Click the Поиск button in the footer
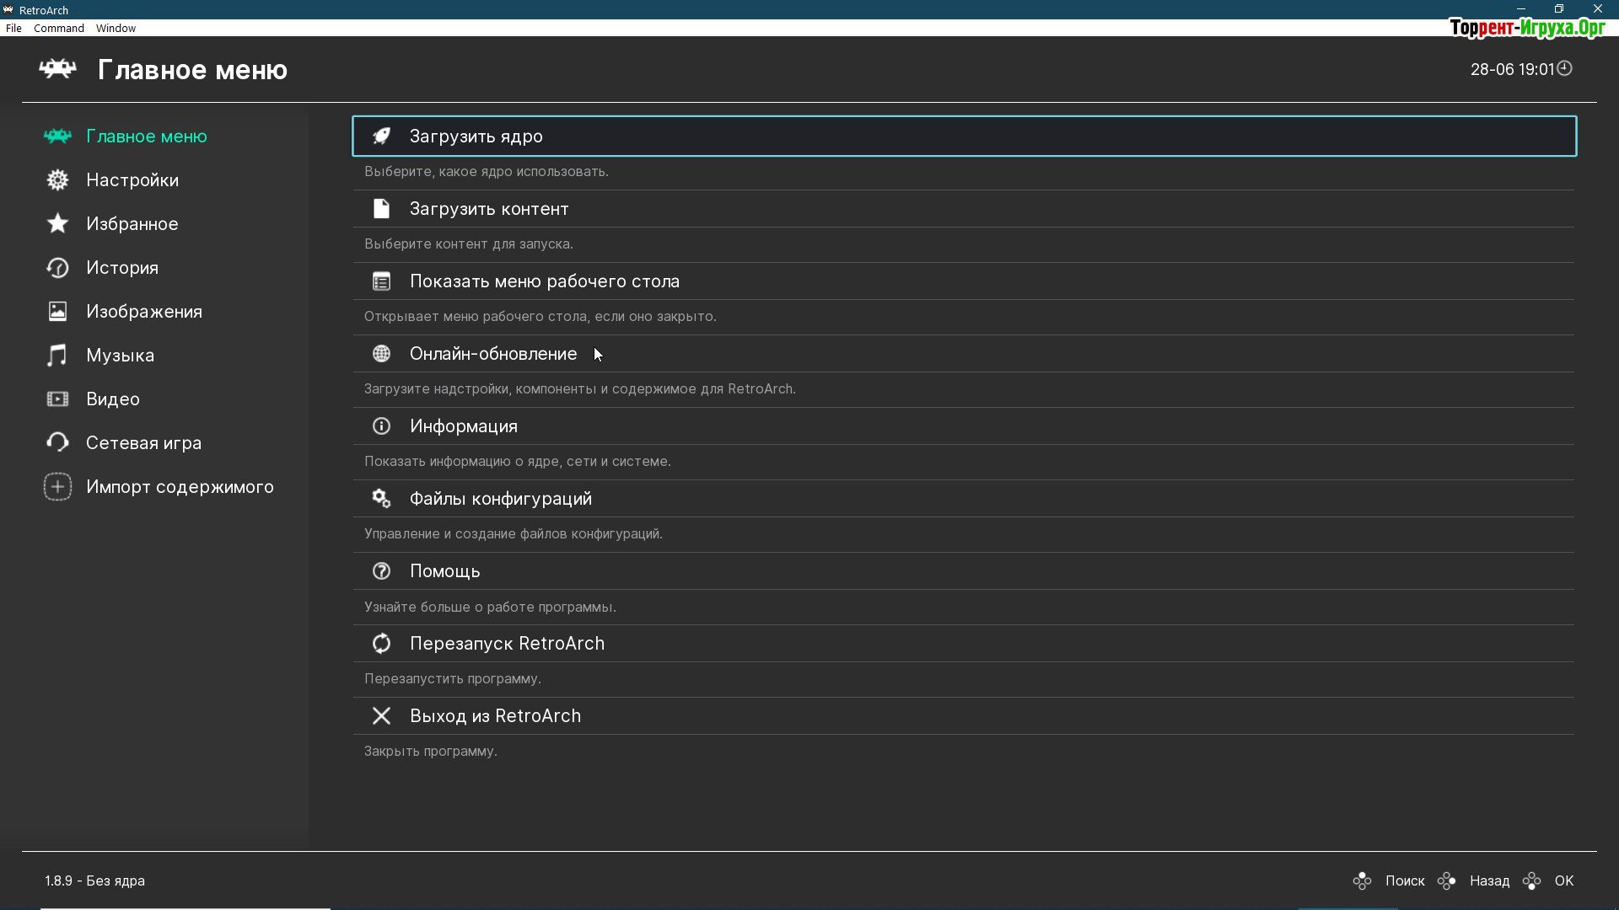The image size is (1619, 910). click(1405, 881)
